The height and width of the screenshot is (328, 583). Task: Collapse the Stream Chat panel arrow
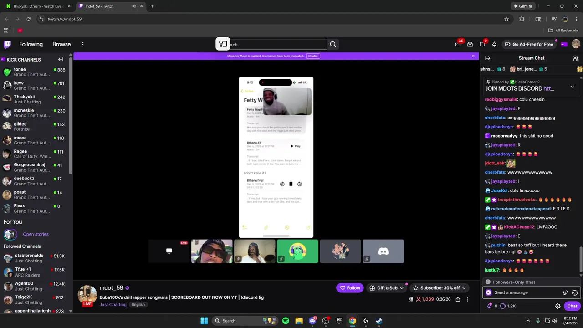pos(487,58)
